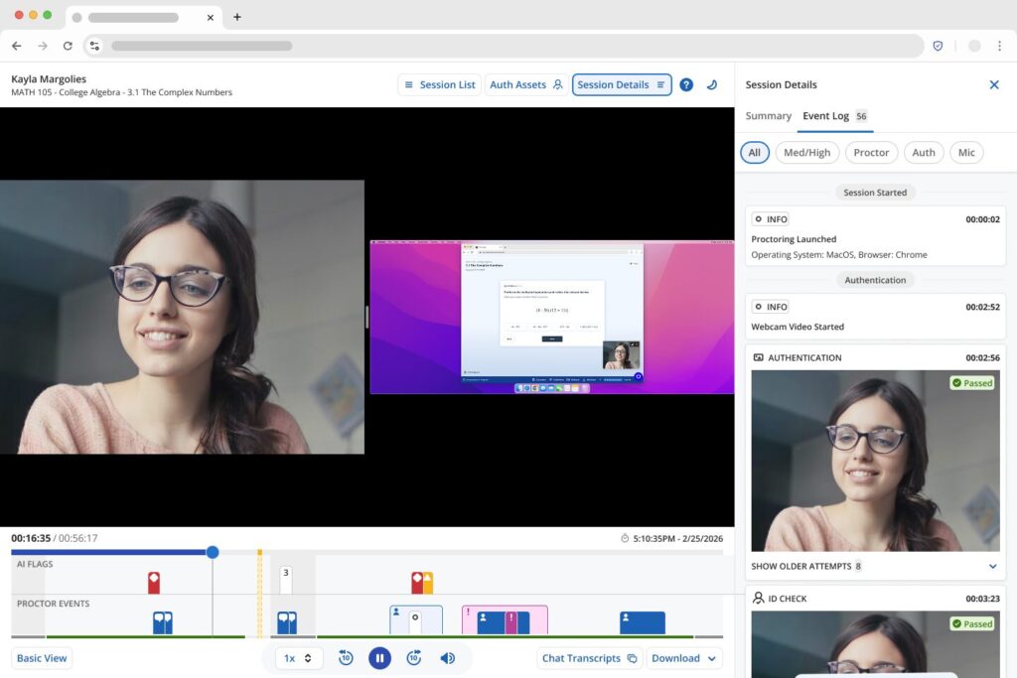Image resolution: width=1017 pixels, height=678 pixels.
Task: Click second blue chat proctor event marker pair
Action: pyautogui.click(x=287, y=622)
